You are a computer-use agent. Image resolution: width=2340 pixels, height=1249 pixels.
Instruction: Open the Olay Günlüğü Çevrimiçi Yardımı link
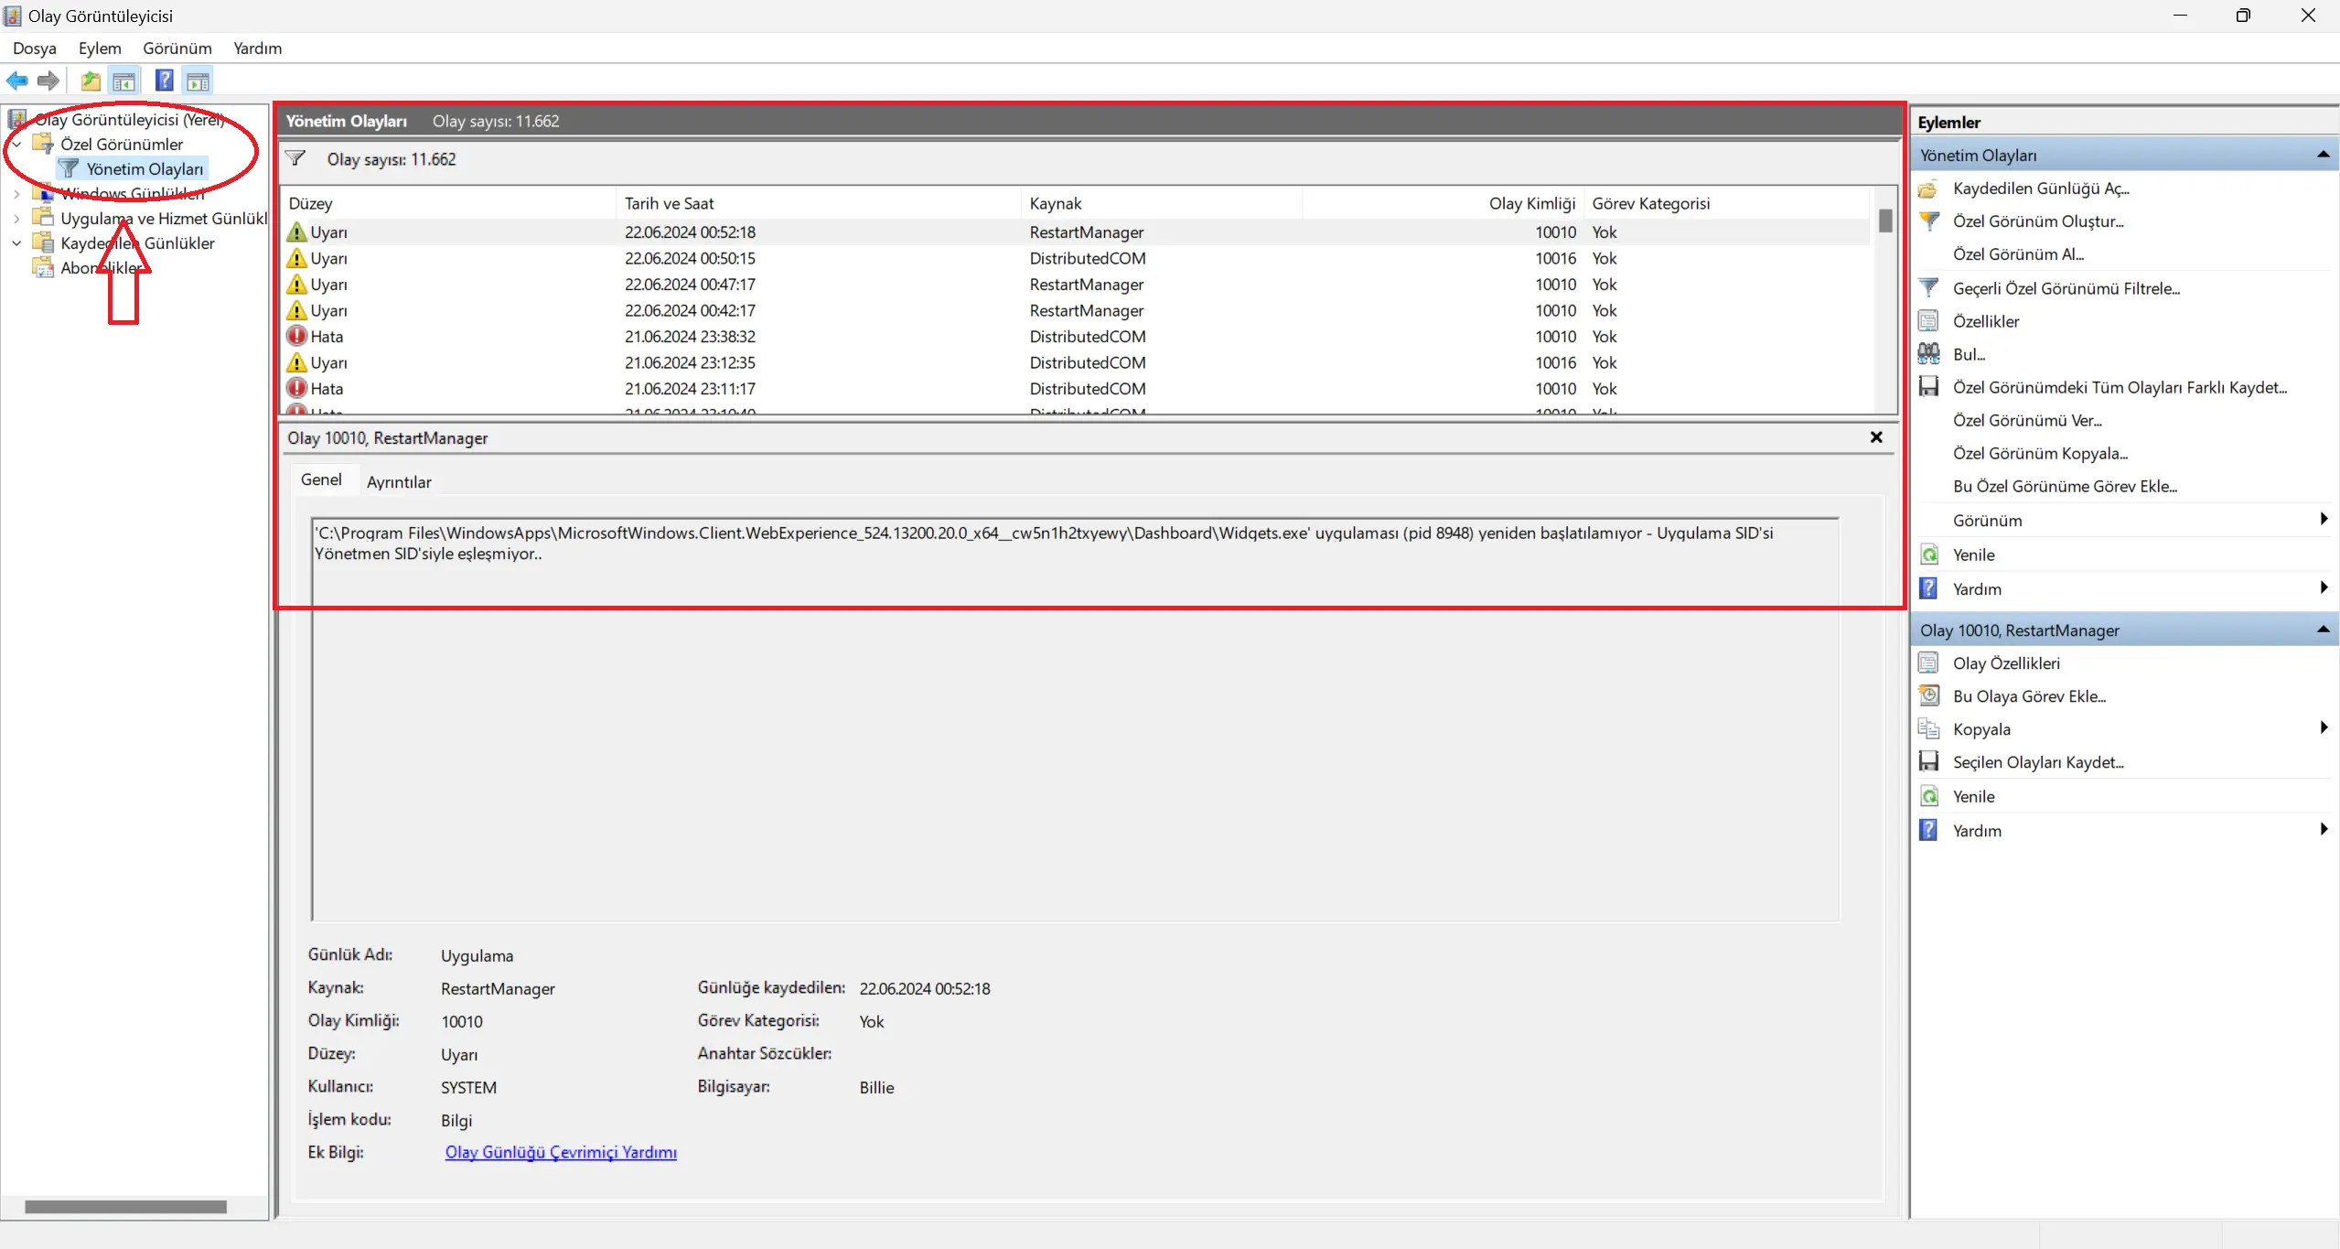click(x=561, y=1152)
